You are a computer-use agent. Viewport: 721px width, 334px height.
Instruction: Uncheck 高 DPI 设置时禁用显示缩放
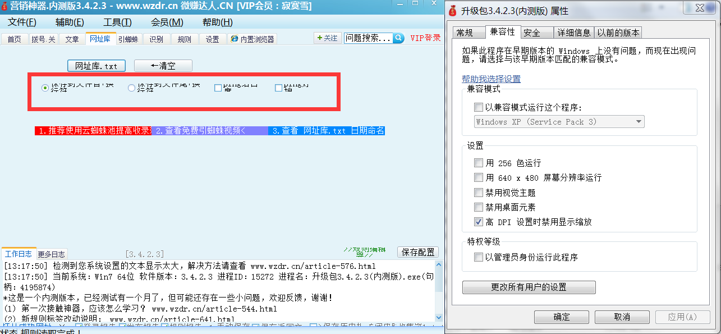click(x=479, y=221)
